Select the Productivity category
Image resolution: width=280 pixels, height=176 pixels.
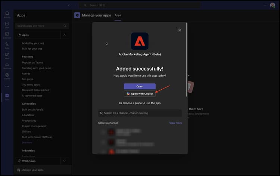point(29,121)
